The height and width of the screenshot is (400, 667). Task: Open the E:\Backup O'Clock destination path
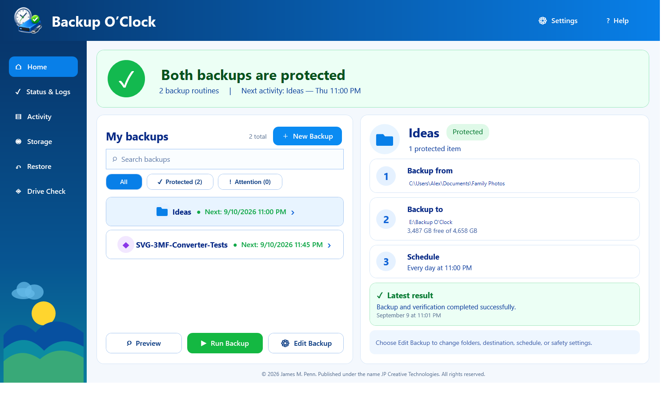pyautogui.click(x=430, y=222)
